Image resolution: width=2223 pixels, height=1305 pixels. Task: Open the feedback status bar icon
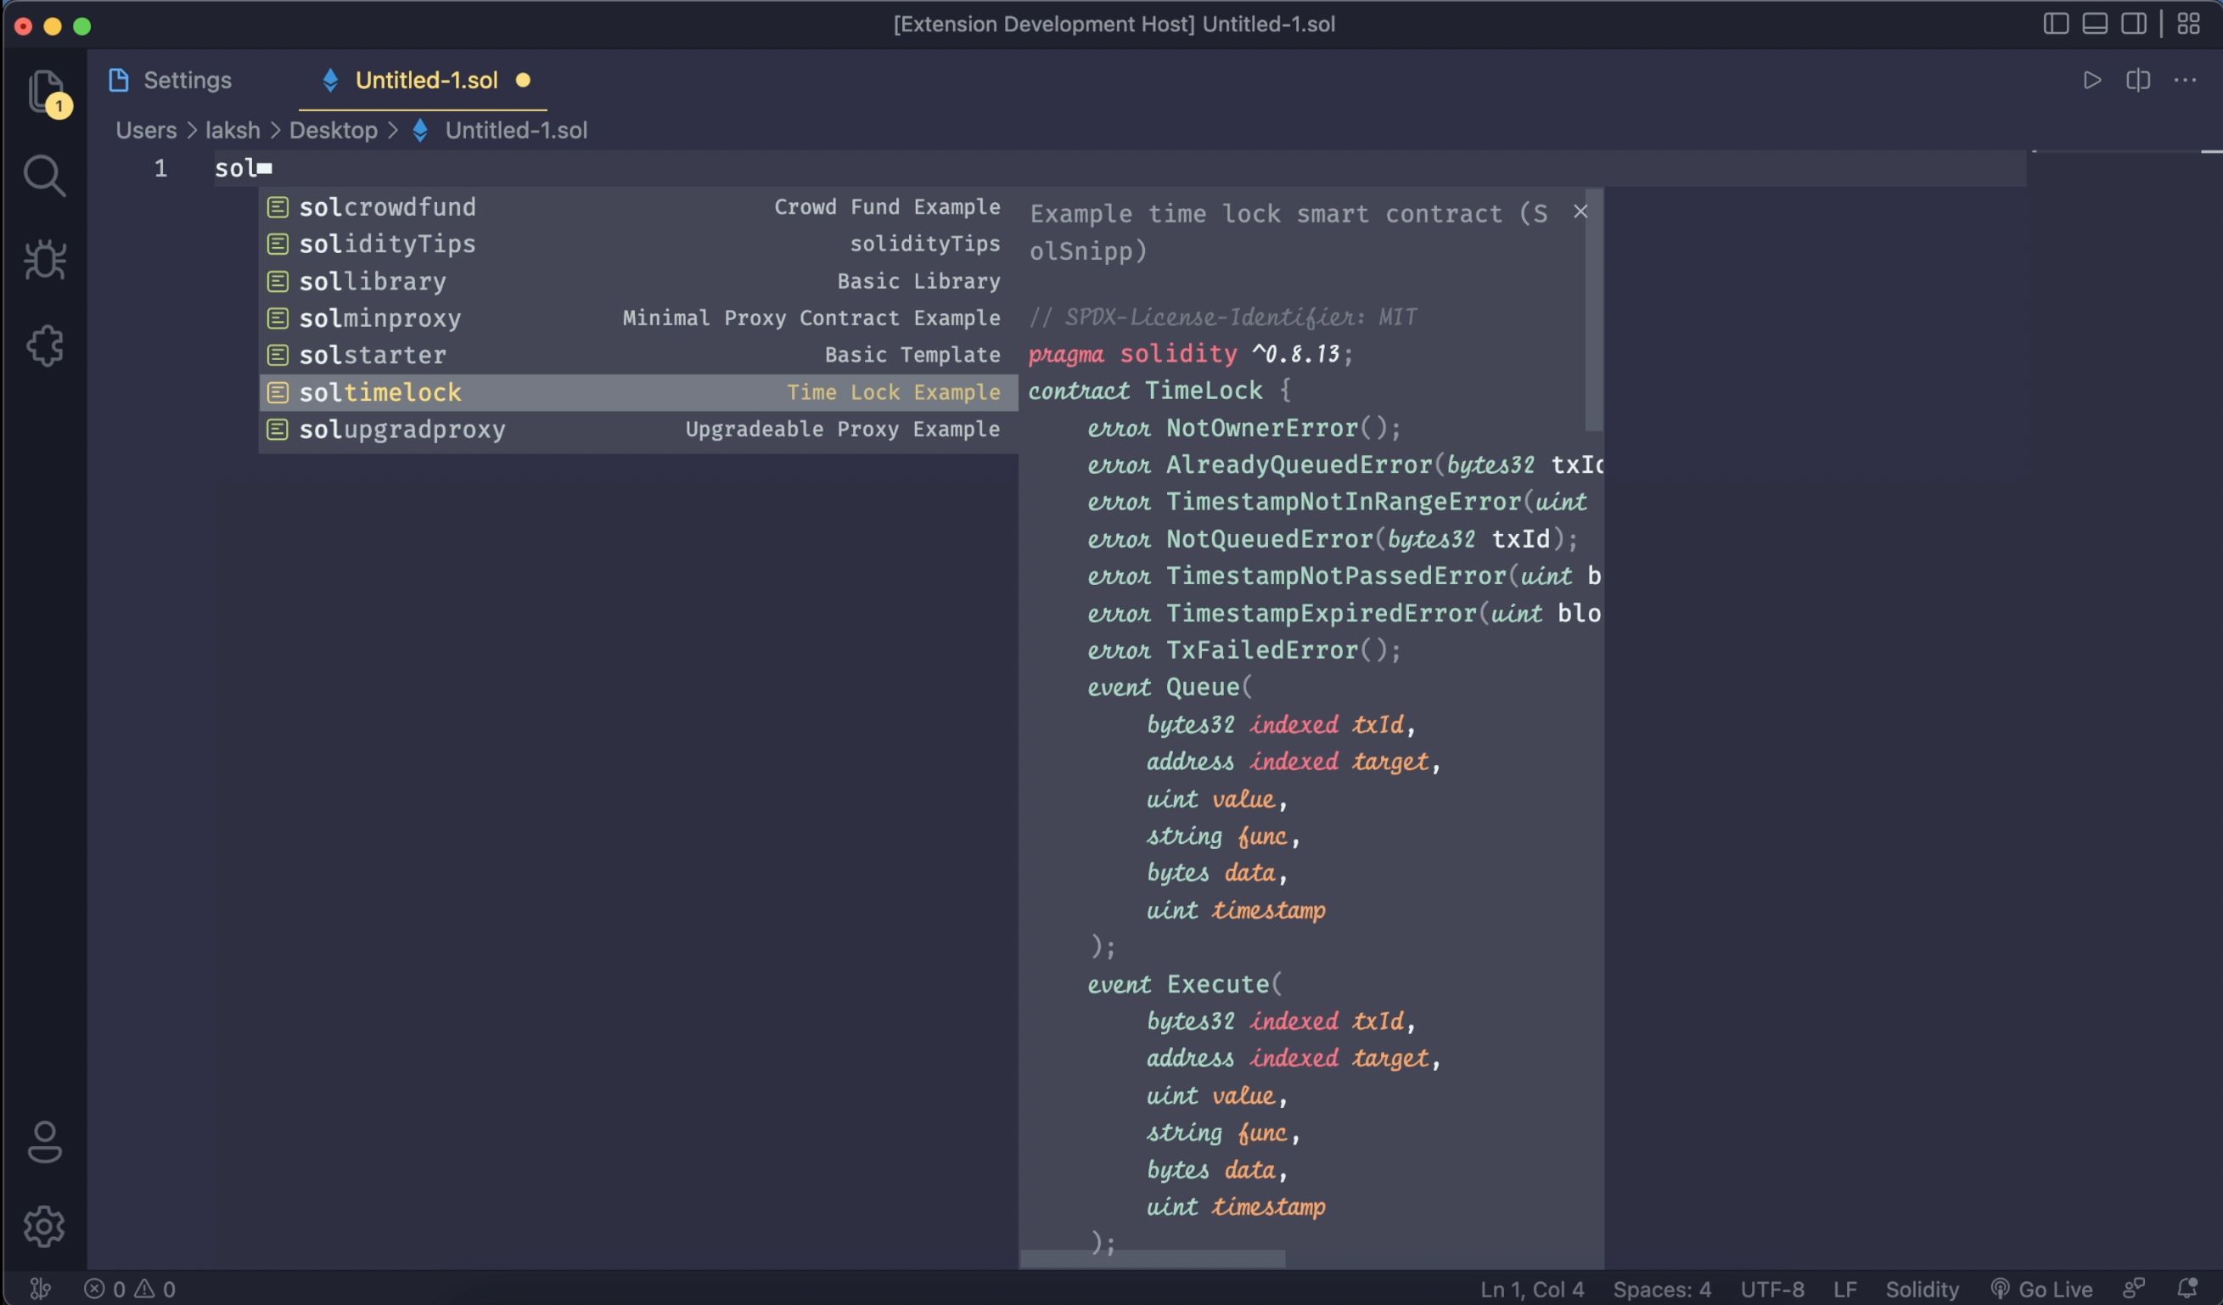point(2134,1289)
